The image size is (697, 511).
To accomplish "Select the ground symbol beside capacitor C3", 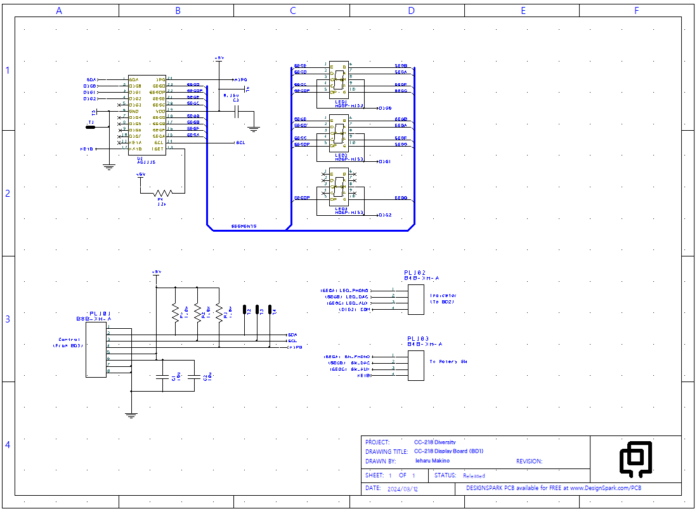I will (x=254, y=129).
